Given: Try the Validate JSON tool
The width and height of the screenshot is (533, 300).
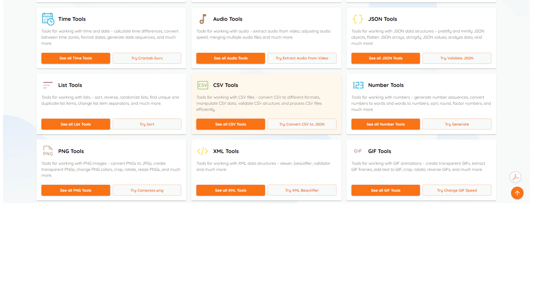Looking at the screenshot, I should [457, 58].
